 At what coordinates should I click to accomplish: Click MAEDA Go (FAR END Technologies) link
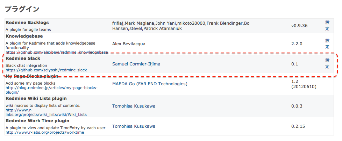pyautogui.click(x=150, y=84)
